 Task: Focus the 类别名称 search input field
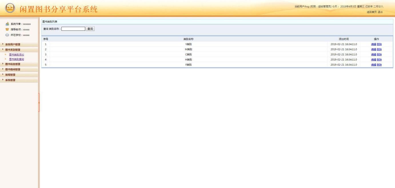click(73, 29)
